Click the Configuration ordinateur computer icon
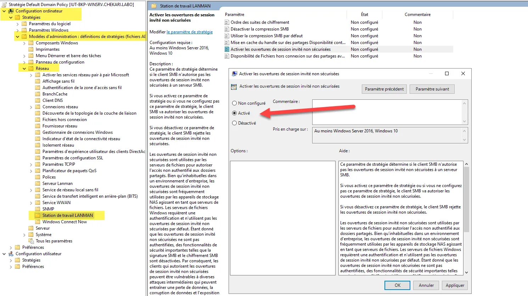The image size is (528, 296). click(x=11, y=11)
